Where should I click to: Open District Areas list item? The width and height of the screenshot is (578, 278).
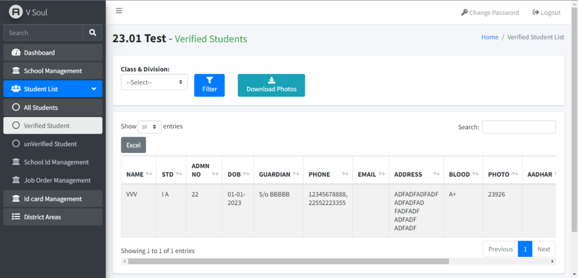(x=52, y=217)
